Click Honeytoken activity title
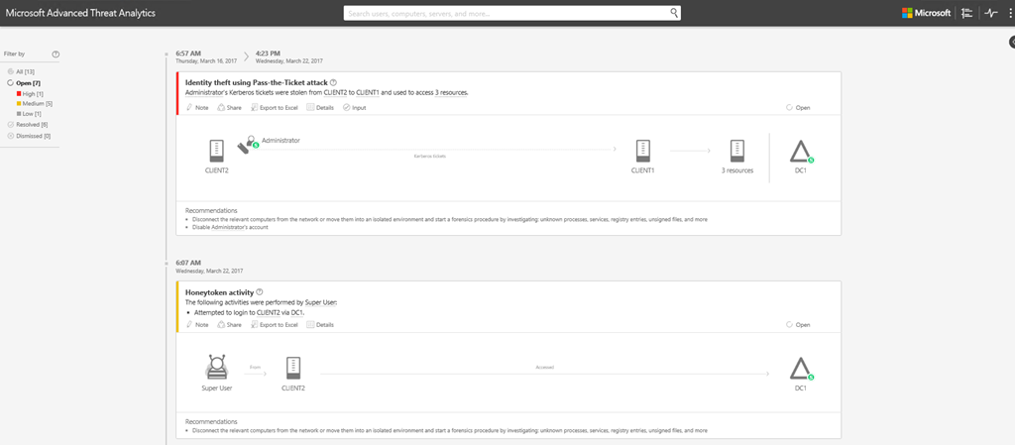 219,292
